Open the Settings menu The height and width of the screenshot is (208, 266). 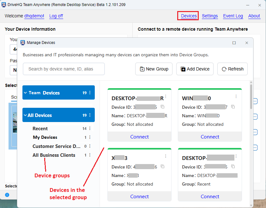[x=210, y=16]
